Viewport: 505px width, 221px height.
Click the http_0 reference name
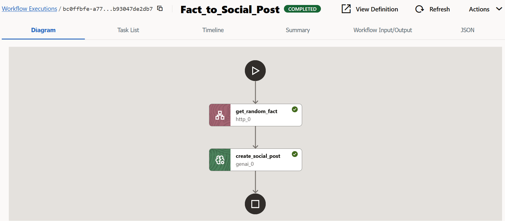pos(243,119)
